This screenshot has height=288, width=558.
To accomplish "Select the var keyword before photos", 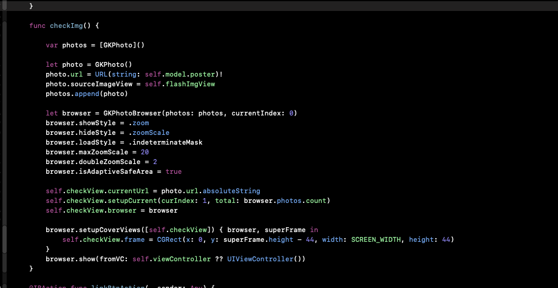I will [x=52, y=45].
